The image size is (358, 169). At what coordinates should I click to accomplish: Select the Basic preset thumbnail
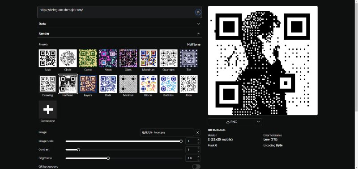pyautogui.click(x=48, y=58)
